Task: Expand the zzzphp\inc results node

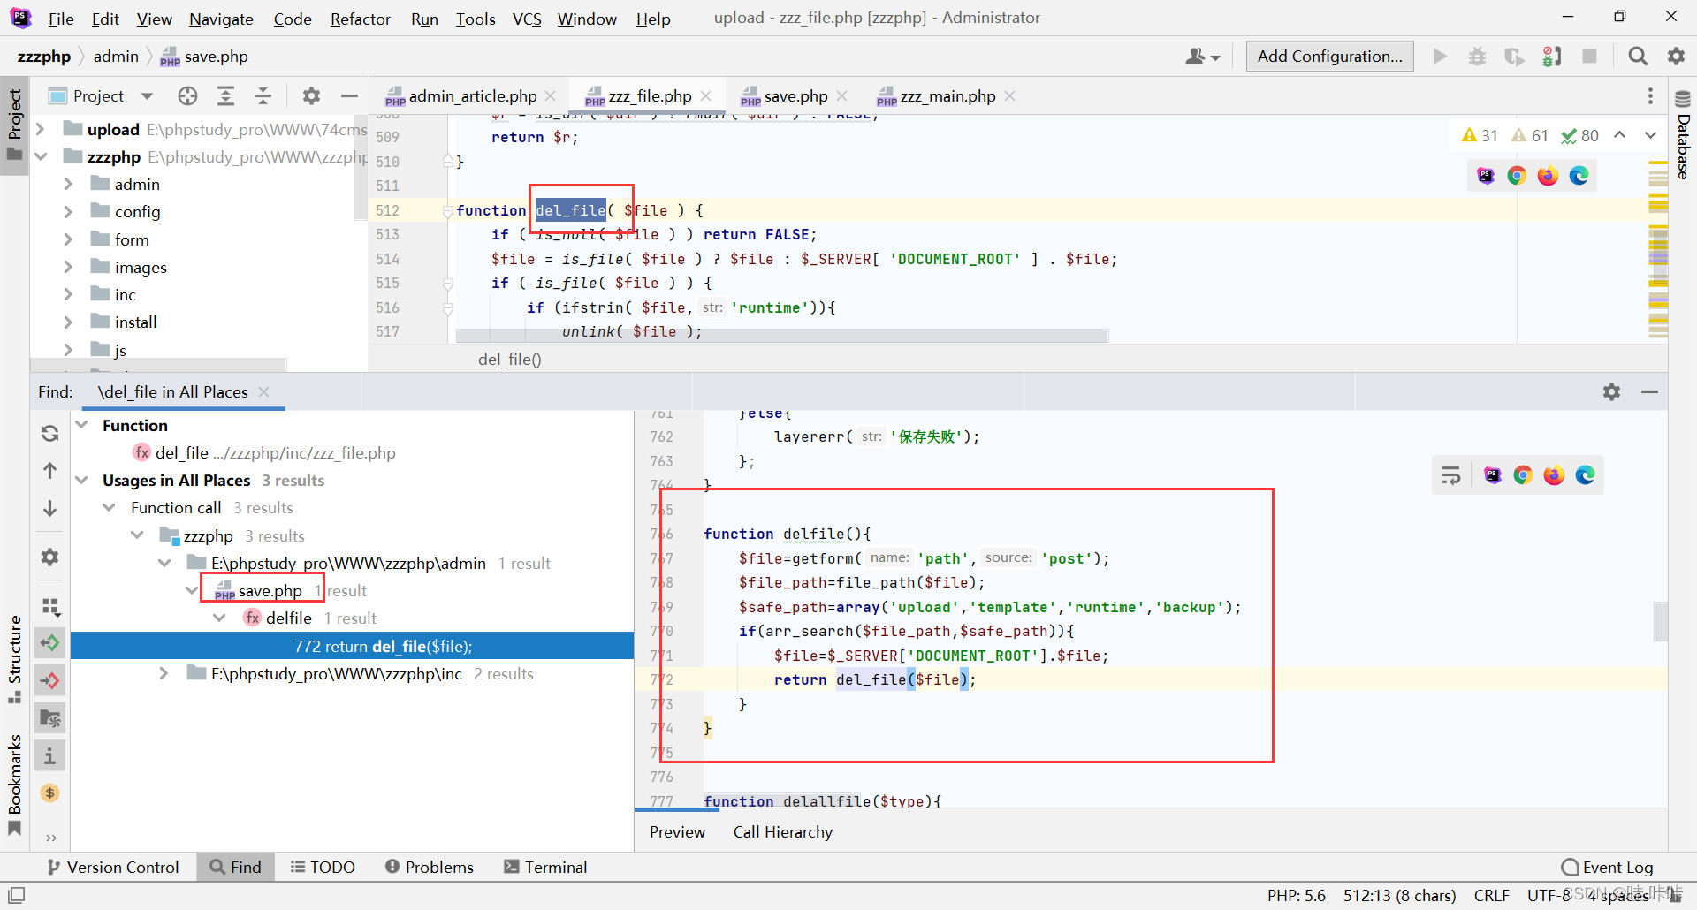Action: 164,673
